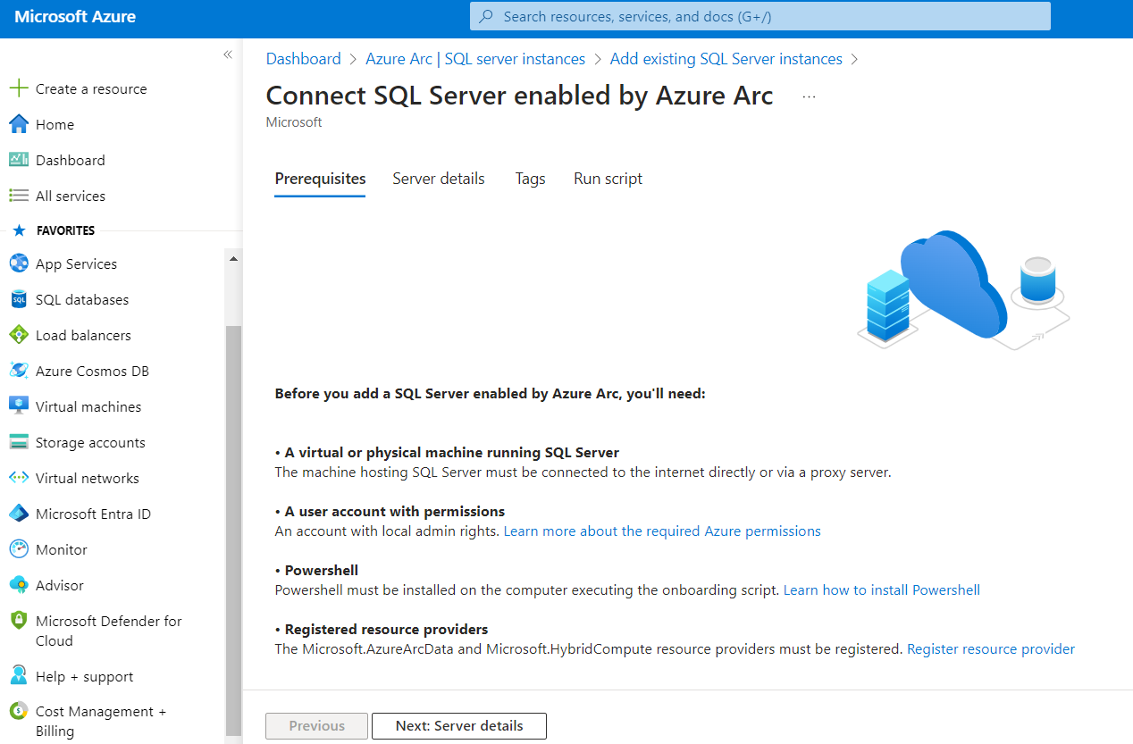Image resolution: width=1133 pixels, height=744 pixels.
Task: Switch to the Server details tab
Action: [438, 179]
